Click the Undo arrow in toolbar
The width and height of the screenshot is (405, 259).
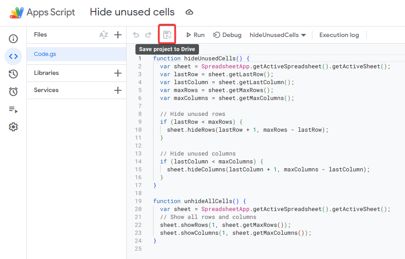click(136, 35)
